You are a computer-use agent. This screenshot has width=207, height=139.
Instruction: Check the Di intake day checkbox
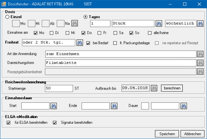(x=52, y=33)
